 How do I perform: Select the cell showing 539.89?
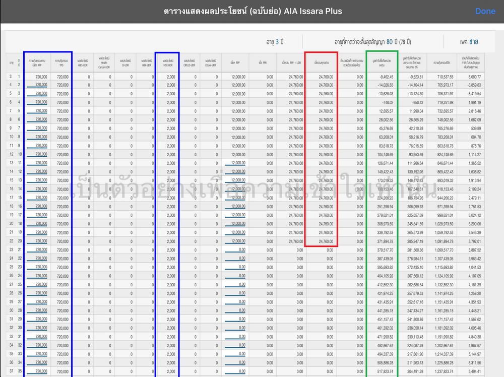(x=476, y=128)
